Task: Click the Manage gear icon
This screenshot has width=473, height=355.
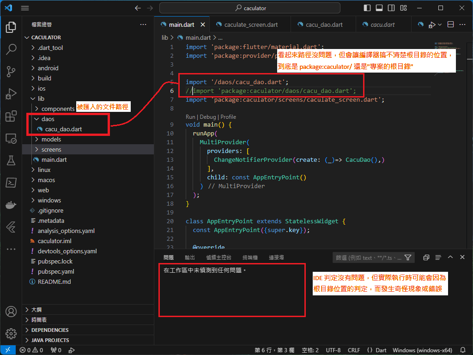Action: (x=11, y=333)
